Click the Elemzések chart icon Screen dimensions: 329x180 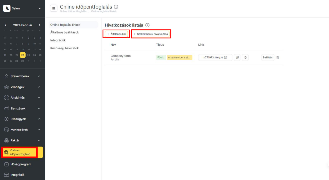(x=6, y=108)
